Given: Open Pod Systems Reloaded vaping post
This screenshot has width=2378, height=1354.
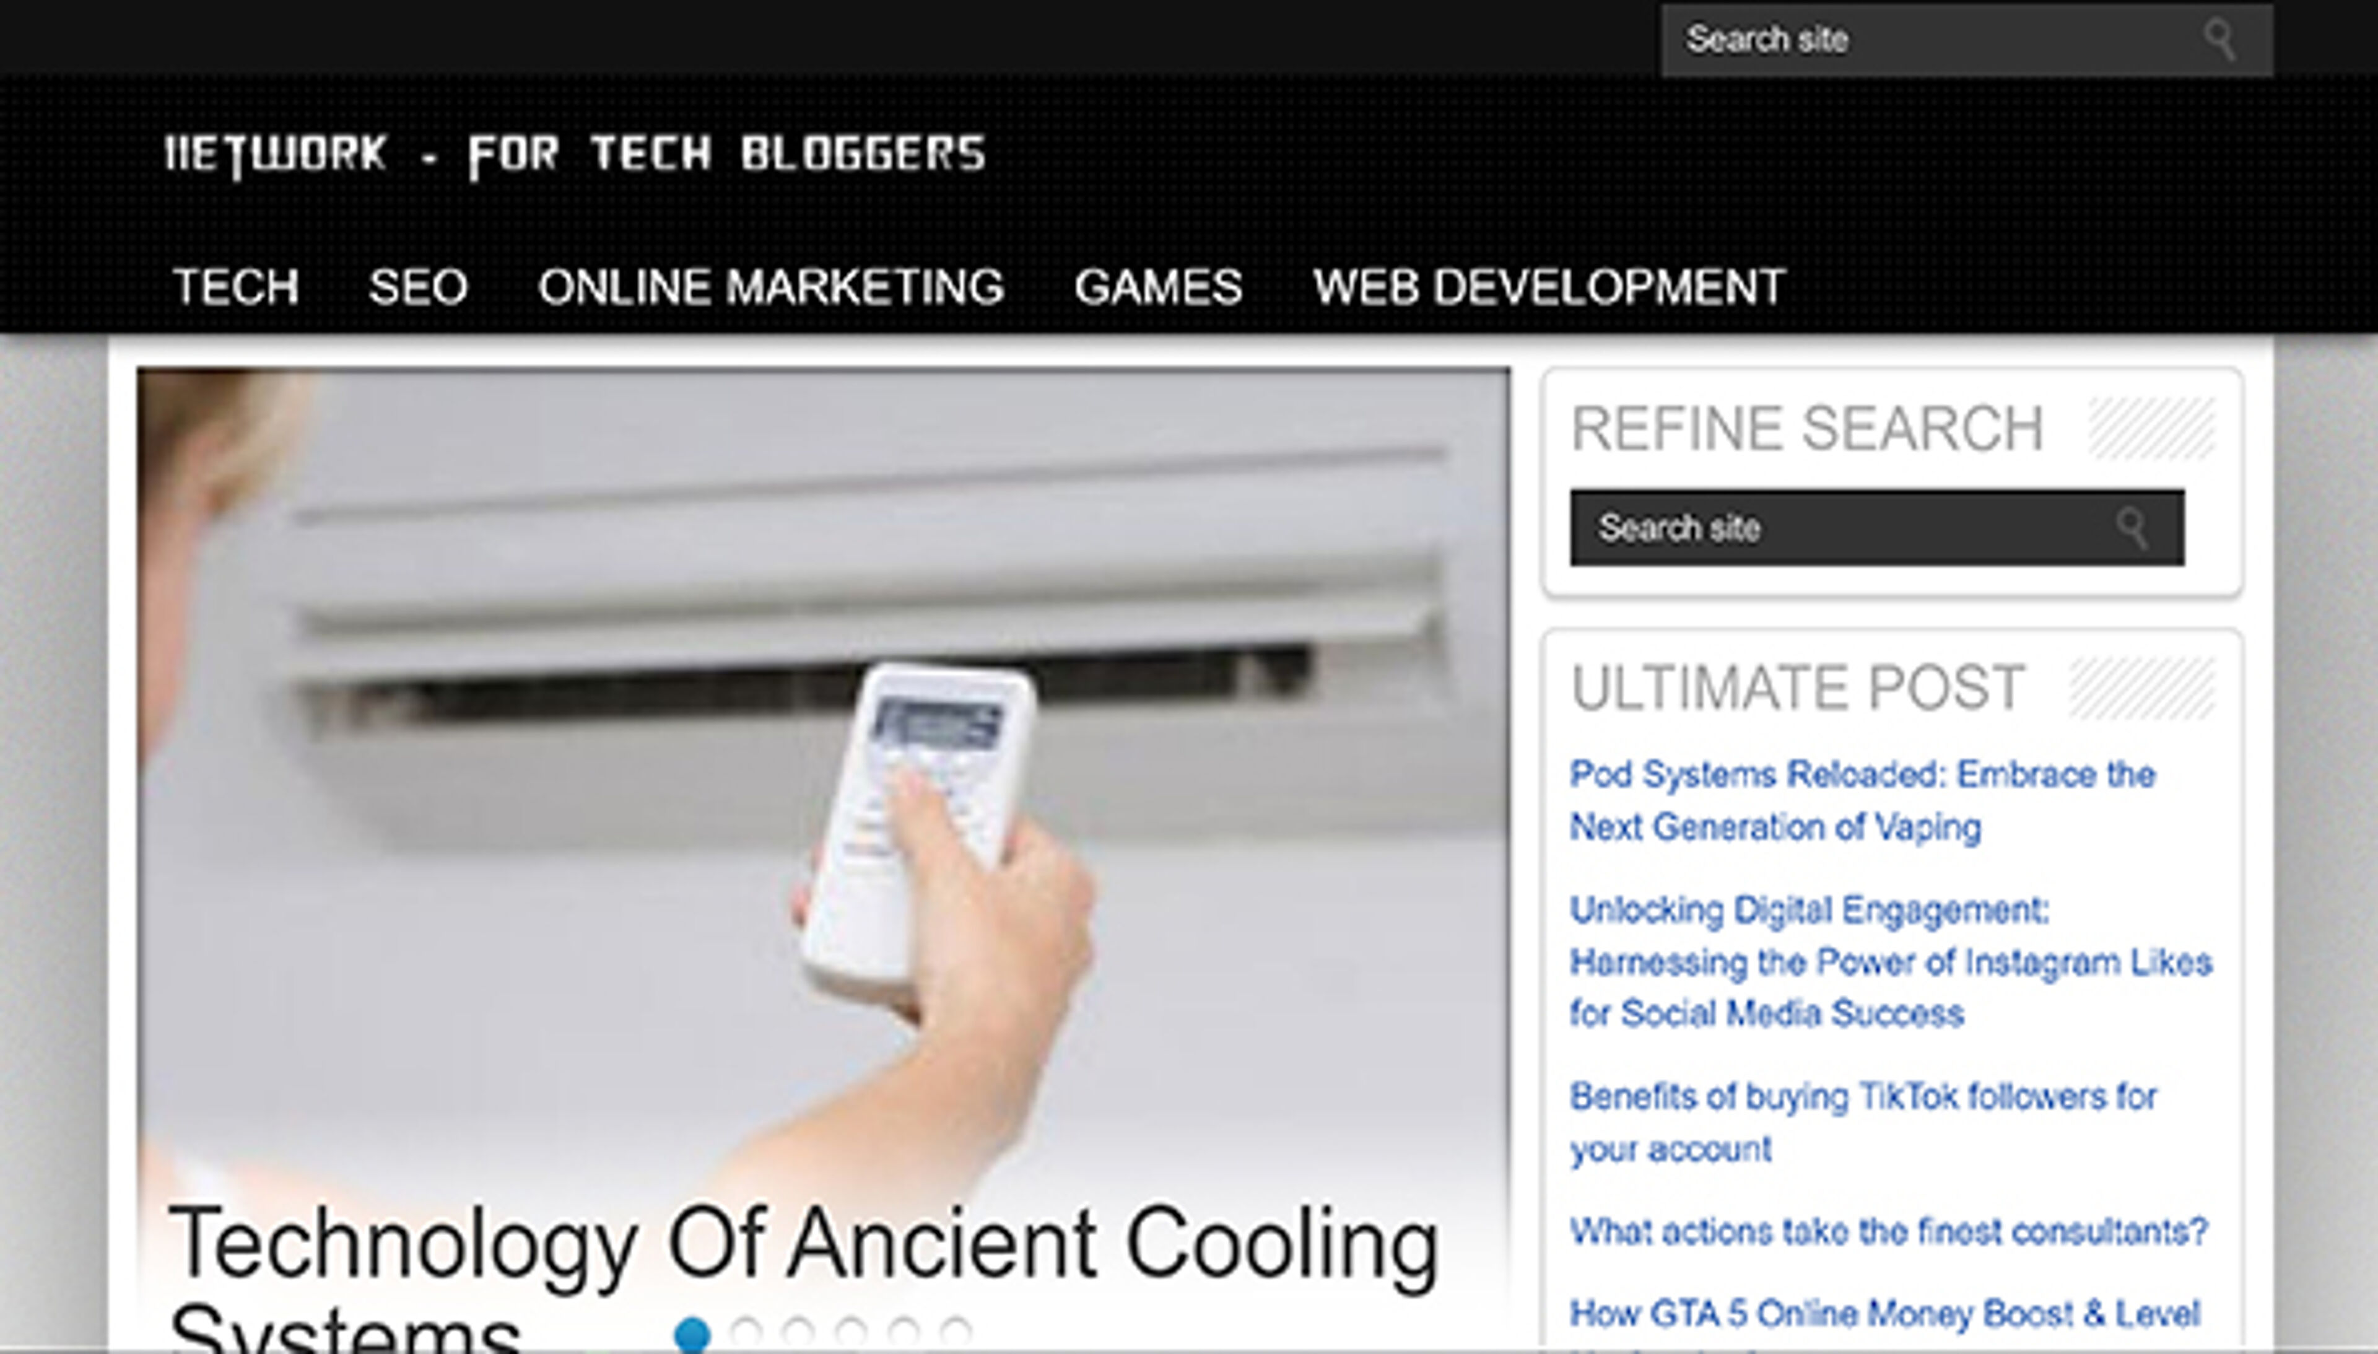Looking at the screenshot, I should [x=1862, y=801].
